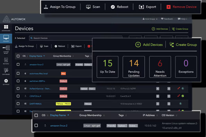Screen dimensions: 206x137
Task: Click red disconnected icon in AxPatchService row
Action: click(179, 88)
